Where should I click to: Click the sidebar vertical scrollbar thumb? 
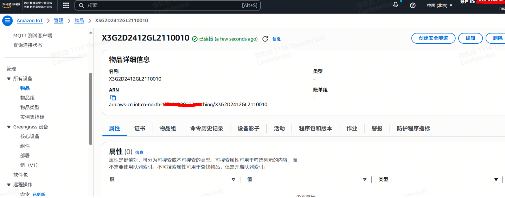pyautogui.click(x=91, y=109)
